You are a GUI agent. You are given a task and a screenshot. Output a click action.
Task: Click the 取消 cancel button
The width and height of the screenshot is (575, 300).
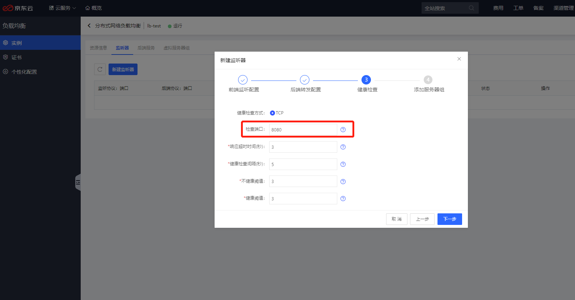point(397,219)
